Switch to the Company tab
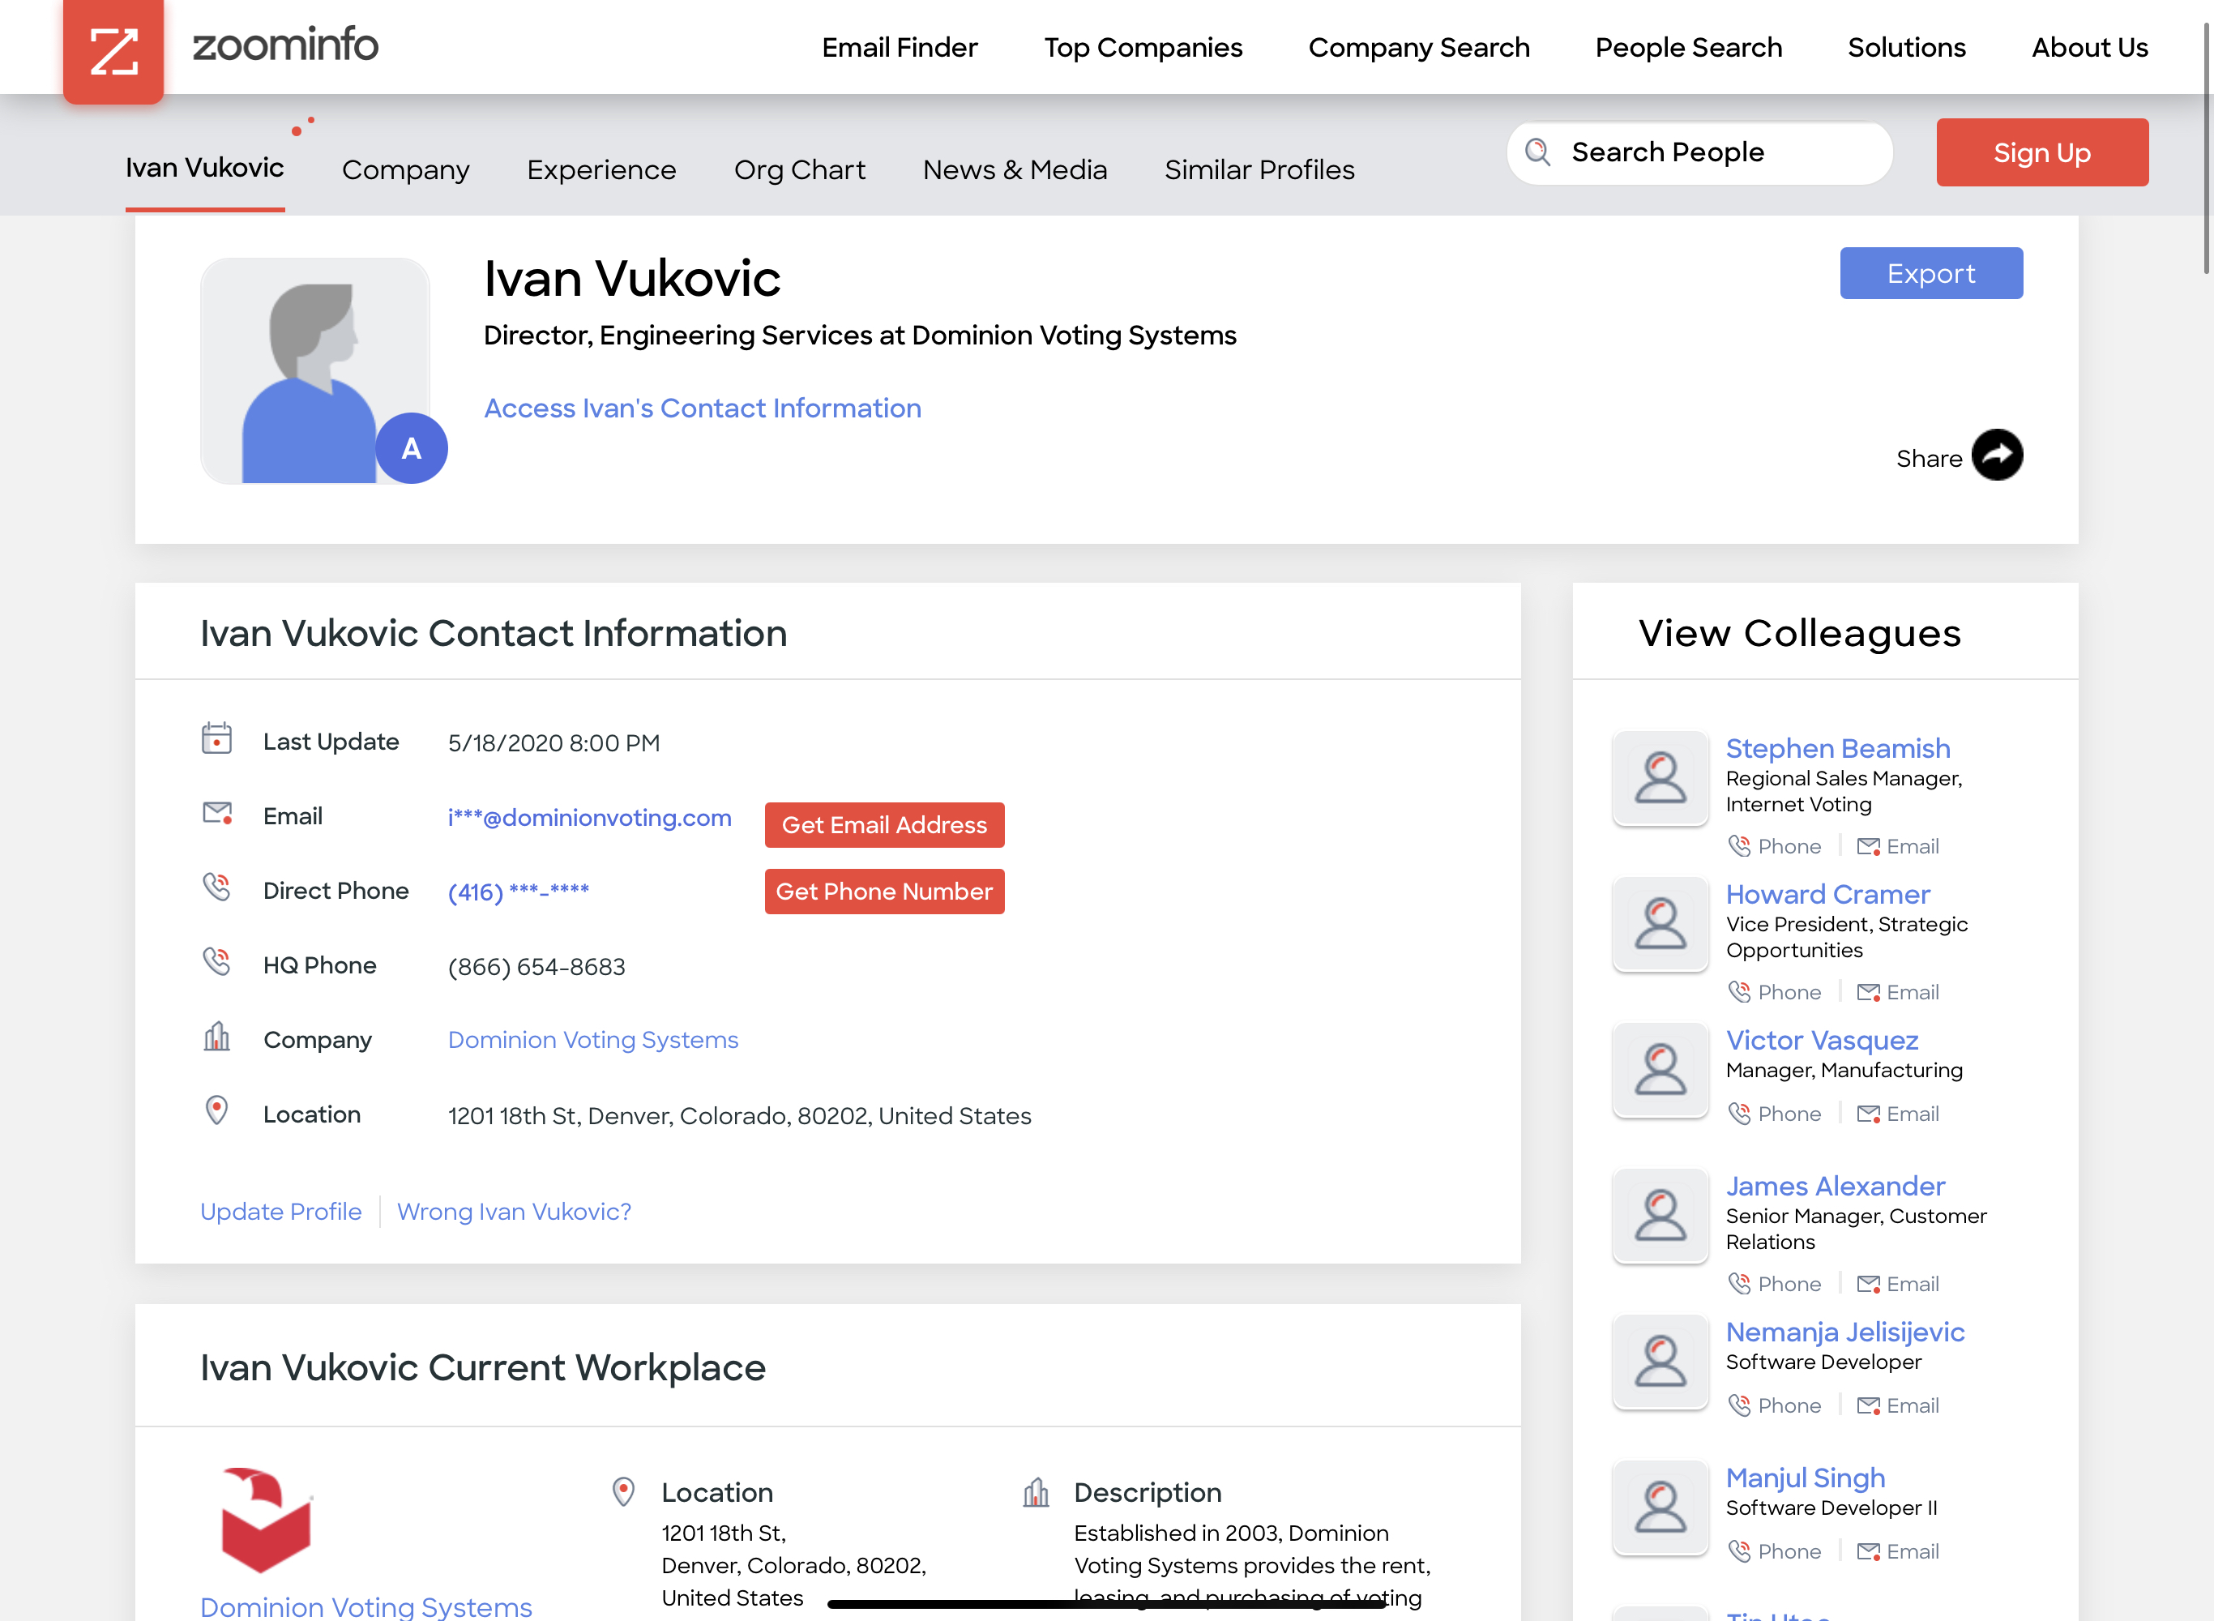The width and height of the screenshot is (2214, 1621). (406, 169)
